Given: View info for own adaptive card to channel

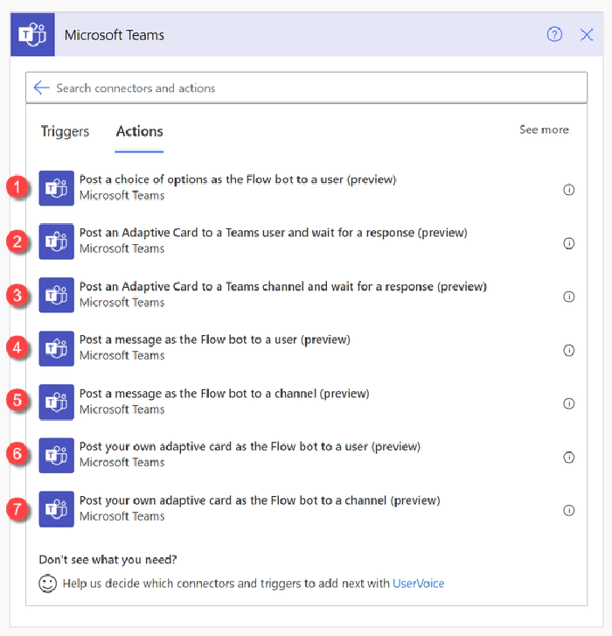Looking at the screenshot, I should (569, 510).
